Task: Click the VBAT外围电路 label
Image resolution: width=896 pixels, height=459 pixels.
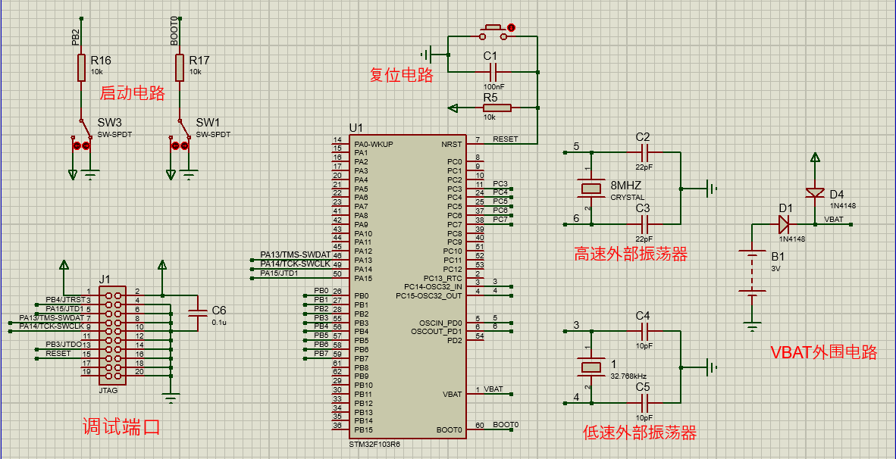Action: (x=823, y=352)
